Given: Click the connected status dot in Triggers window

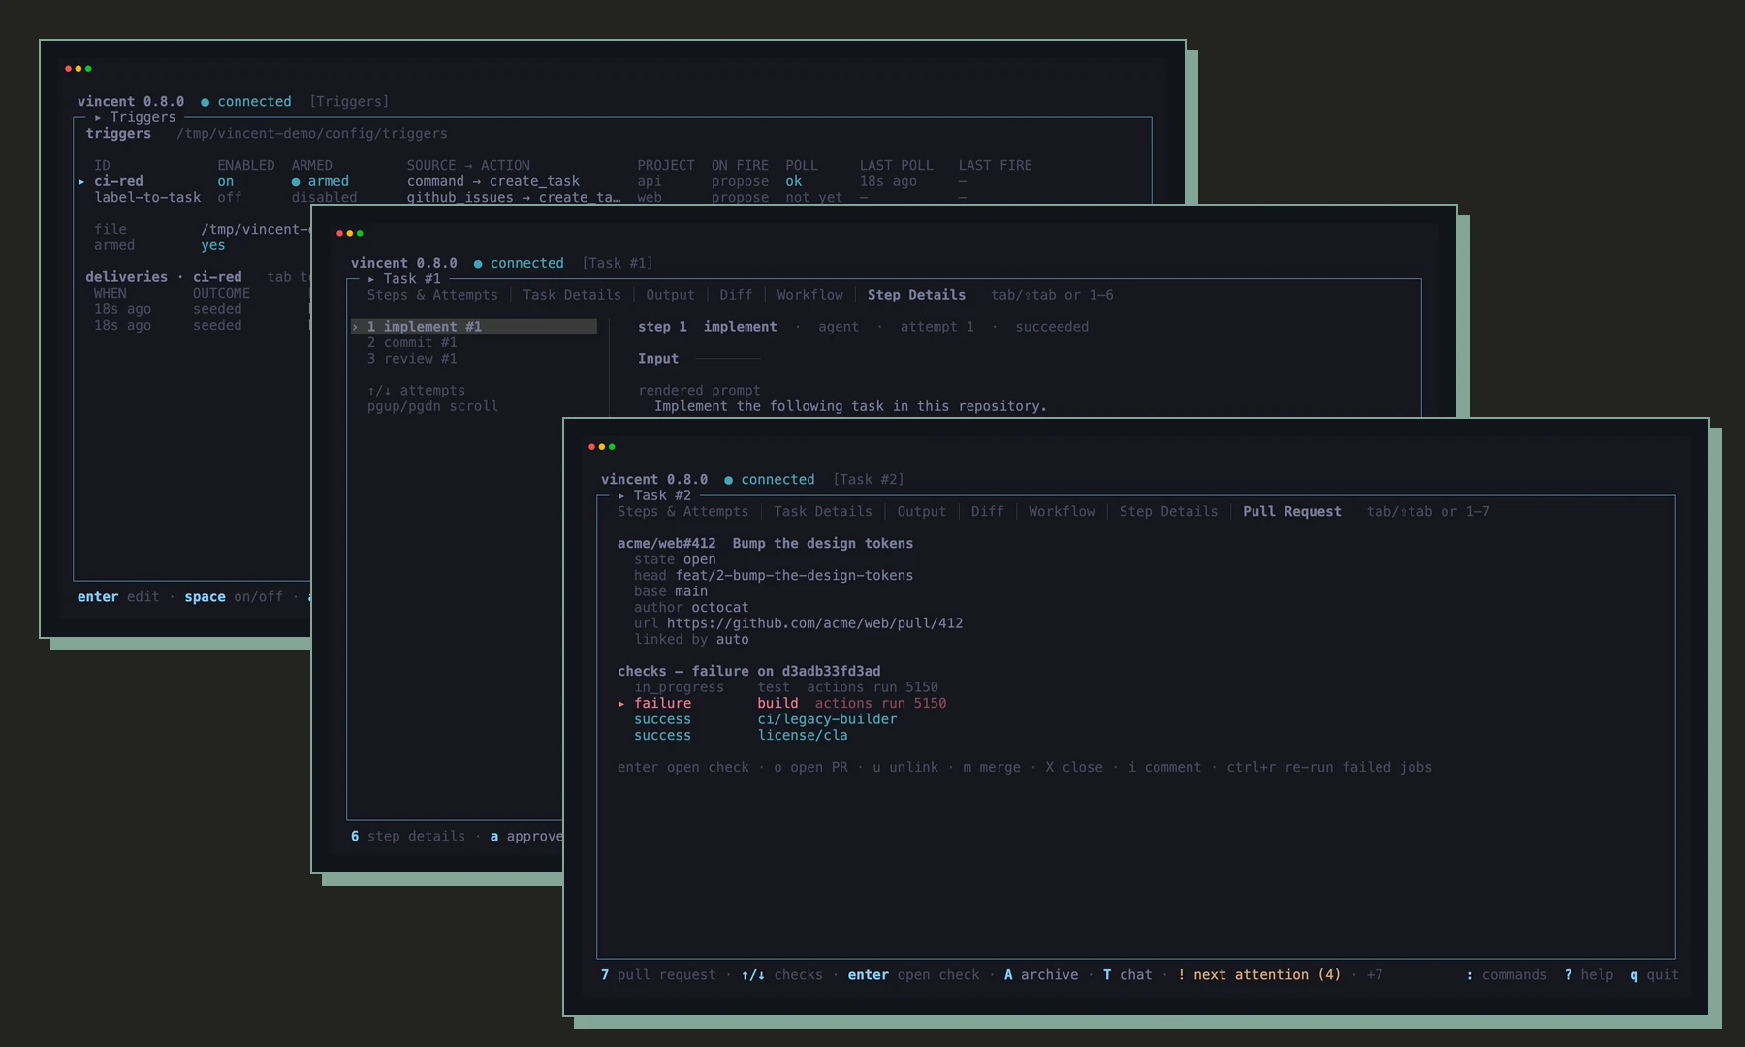Looking at the screenshot, I should [x=205, y=102].
